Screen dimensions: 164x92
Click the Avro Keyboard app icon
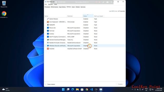(x=48, y=22)
